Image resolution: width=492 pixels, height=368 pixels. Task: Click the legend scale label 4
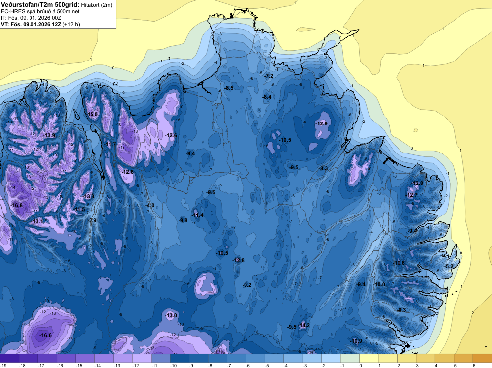pyautogui.click(x=436, y=365)
